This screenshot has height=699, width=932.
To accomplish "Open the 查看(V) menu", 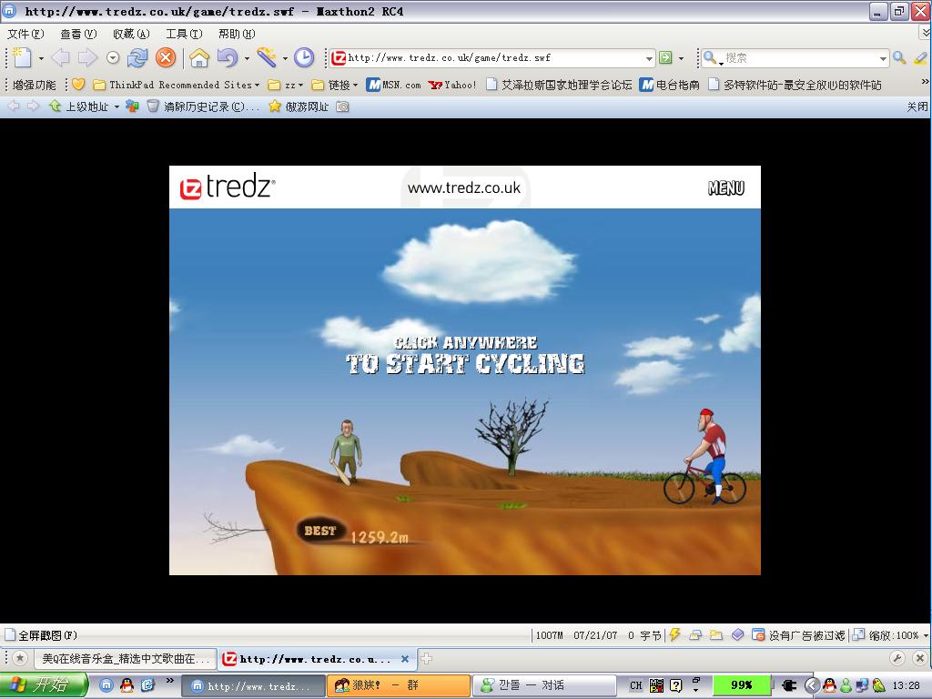I will coord(78,34).
